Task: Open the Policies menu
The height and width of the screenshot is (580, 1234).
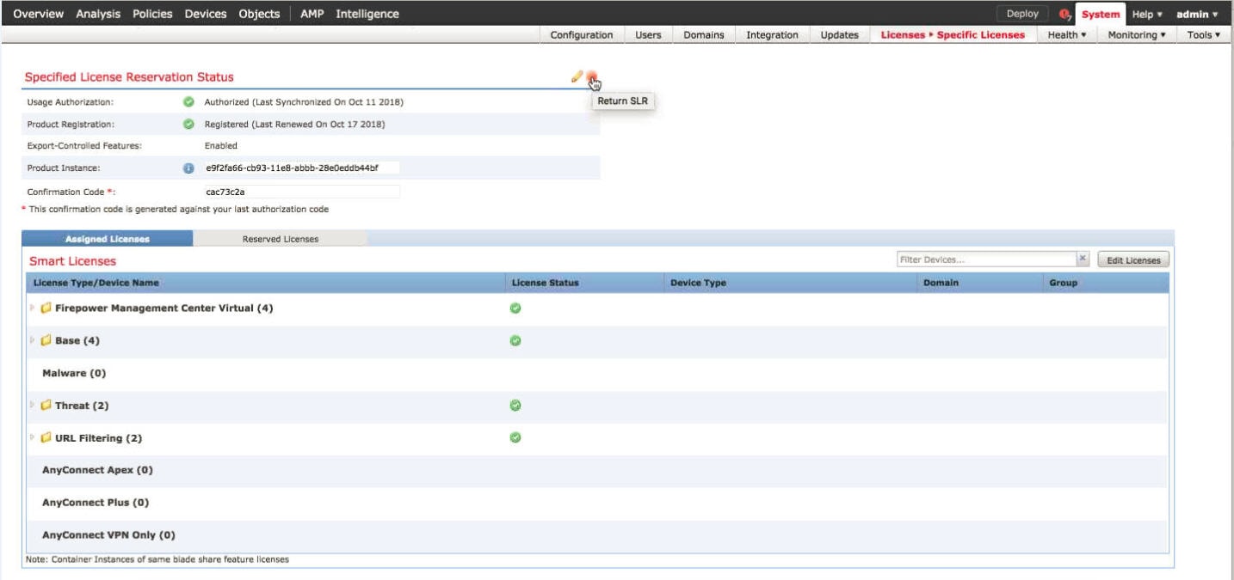Action: (x=152, y=15)
